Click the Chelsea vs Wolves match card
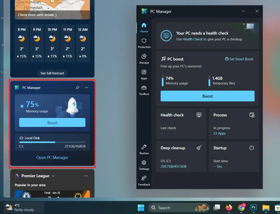This screenshot has width=280, height=214. [x=52, y=194]
